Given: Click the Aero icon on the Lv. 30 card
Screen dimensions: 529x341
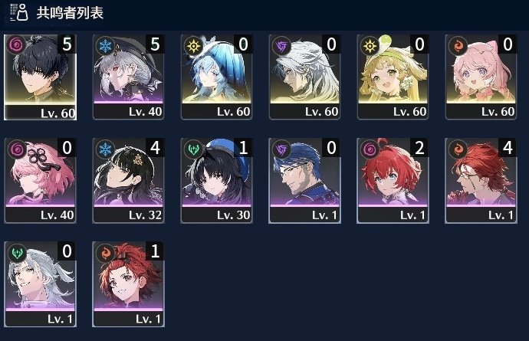Looking at the screenshot, I should (193, 149).
